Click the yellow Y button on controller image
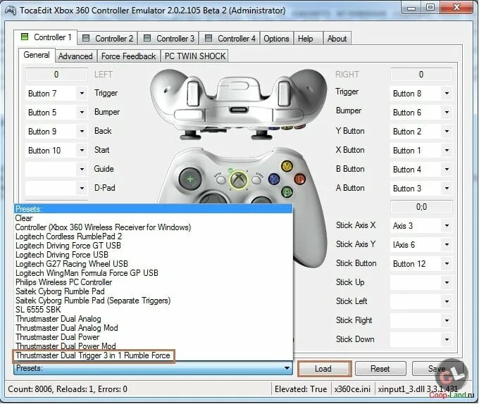The image size is (479, 404). (x=287, y=166)
